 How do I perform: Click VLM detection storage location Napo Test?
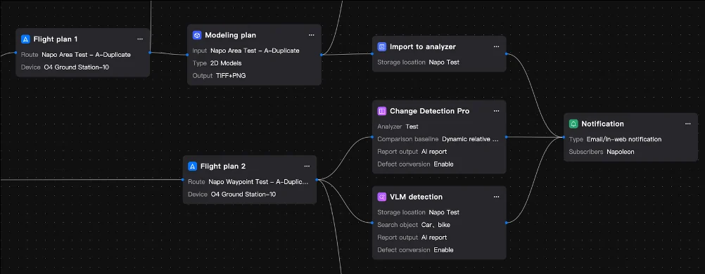pos(444,212)
